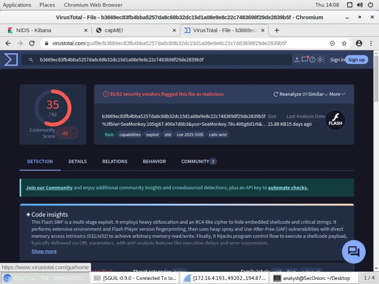Viewport: 379px width, 284px height.
Task: Click the Reanalyze icon
Action: point(276,94)
